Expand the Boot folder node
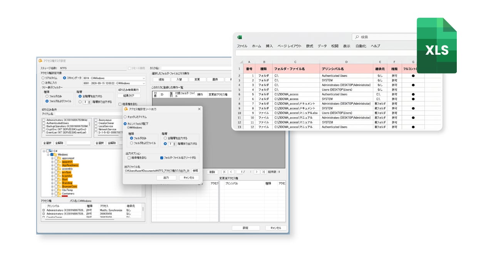493x258 pixels. pos(52,179)
